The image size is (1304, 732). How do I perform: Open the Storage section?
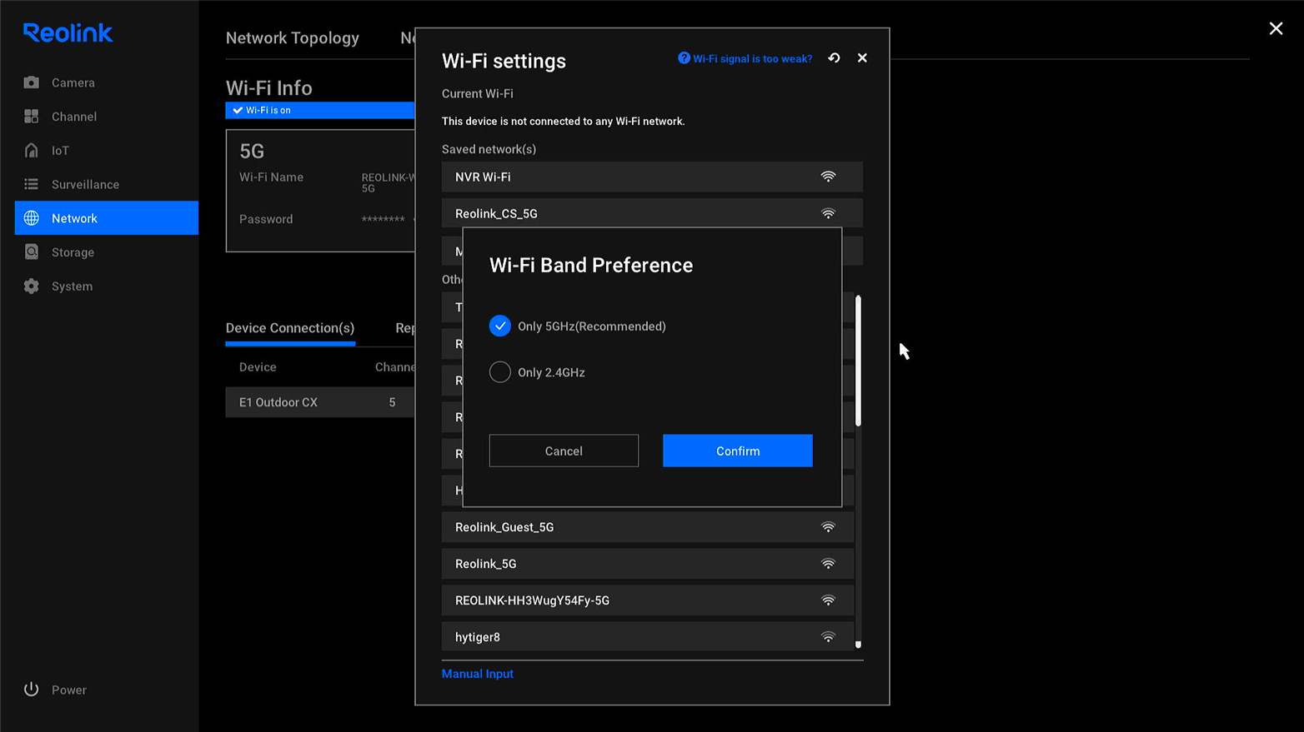coord(73,252)
